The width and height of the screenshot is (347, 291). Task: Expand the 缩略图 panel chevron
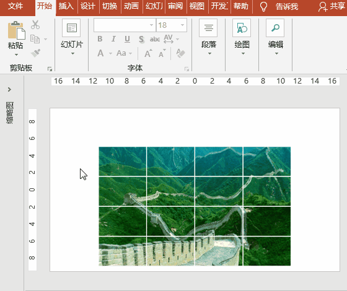tap(9, 89)
